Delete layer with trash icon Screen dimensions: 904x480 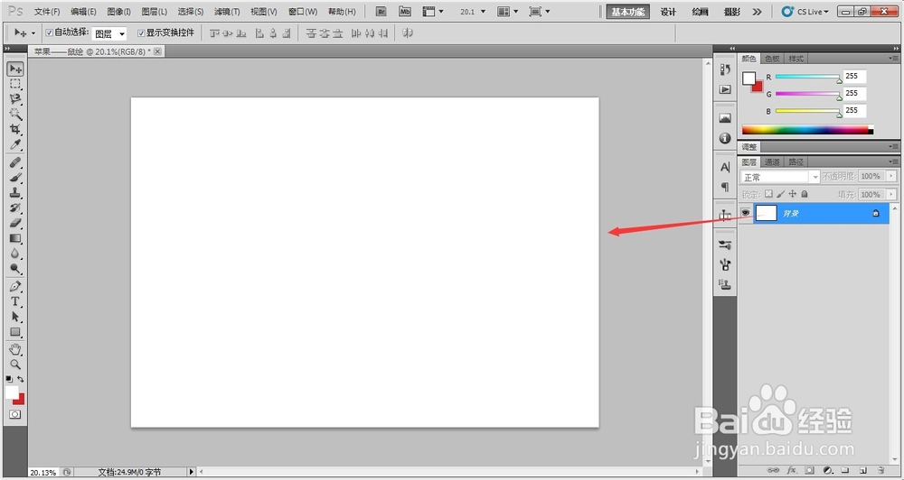[x=880, y=470]
